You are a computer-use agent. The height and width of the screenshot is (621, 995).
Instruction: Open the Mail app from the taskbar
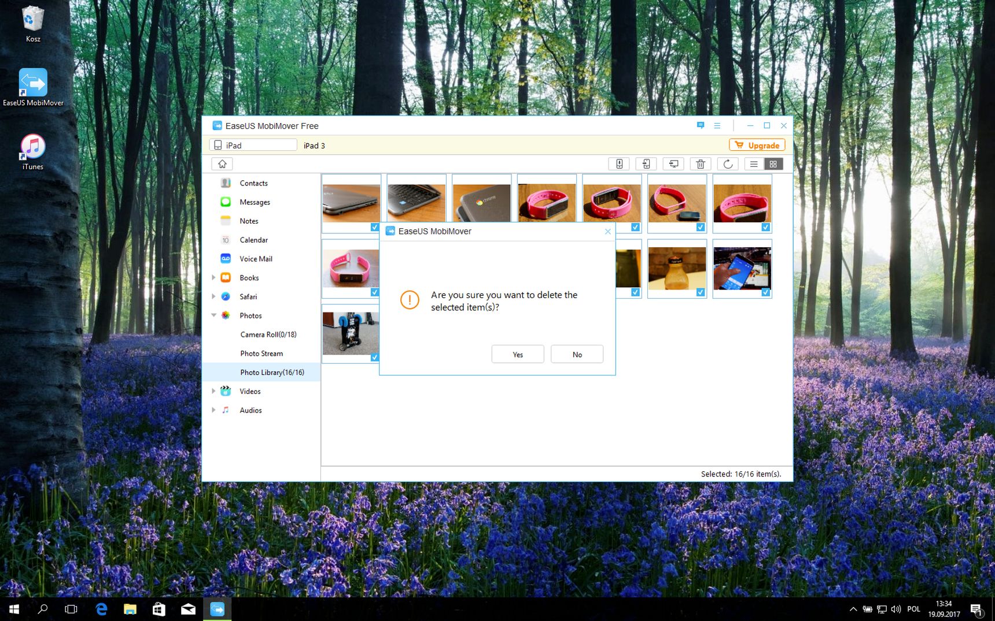click(x=188, y=609)
